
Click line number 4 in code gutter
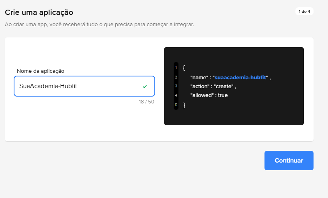(176, 95)
